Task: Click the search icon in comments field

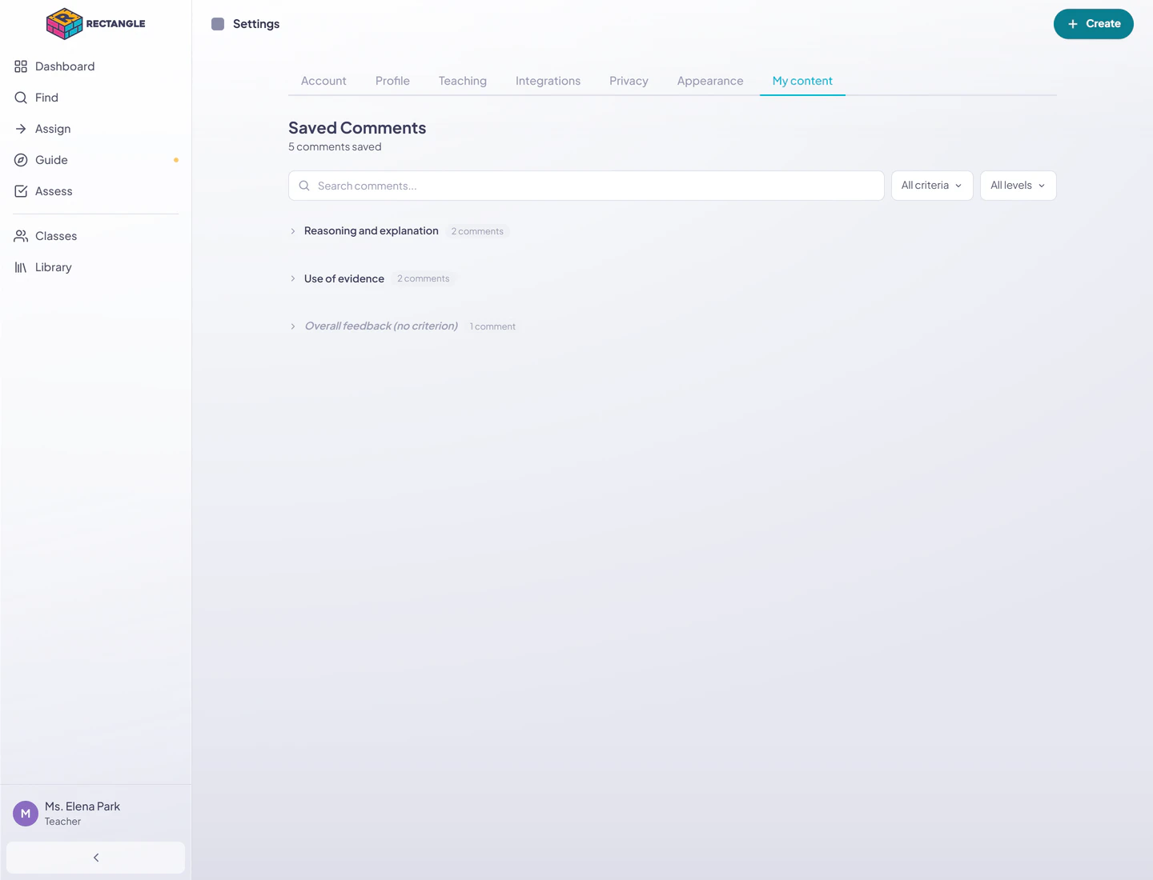Action: [x=304, y=186]
